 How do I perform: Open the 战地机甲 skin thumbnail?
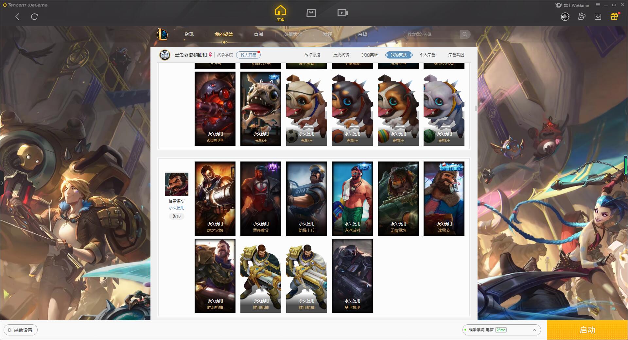pyautogui.click(x=215, y=109)
